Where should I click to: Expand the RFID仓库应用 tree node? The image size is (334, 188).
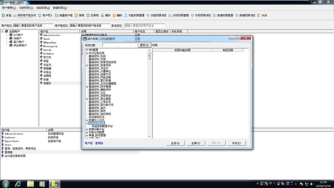click(87, 53)
